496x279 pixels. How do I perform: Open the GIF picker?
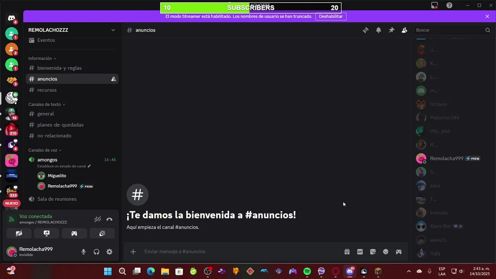[360, 252]
